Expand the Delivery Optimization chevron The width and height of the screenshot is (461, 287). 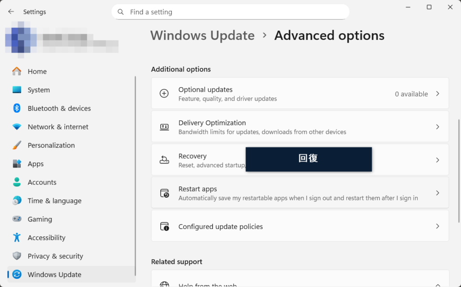(x=437, y=127)
